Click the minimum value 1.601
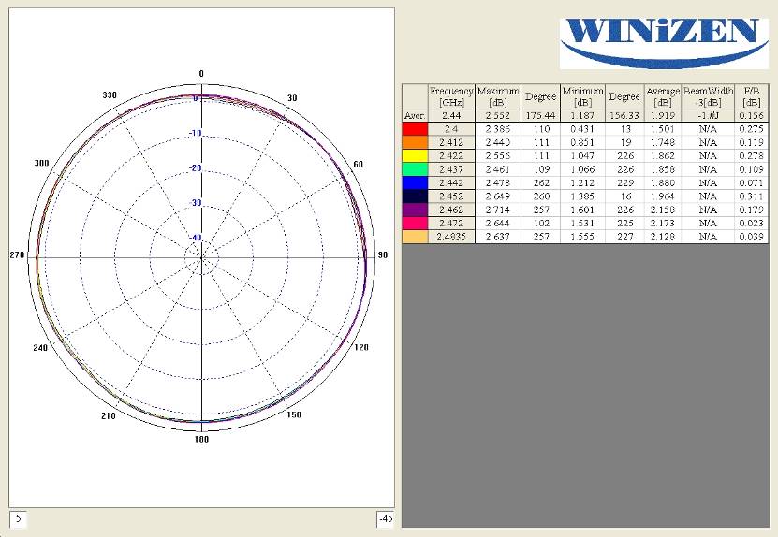 coord(582,210)
